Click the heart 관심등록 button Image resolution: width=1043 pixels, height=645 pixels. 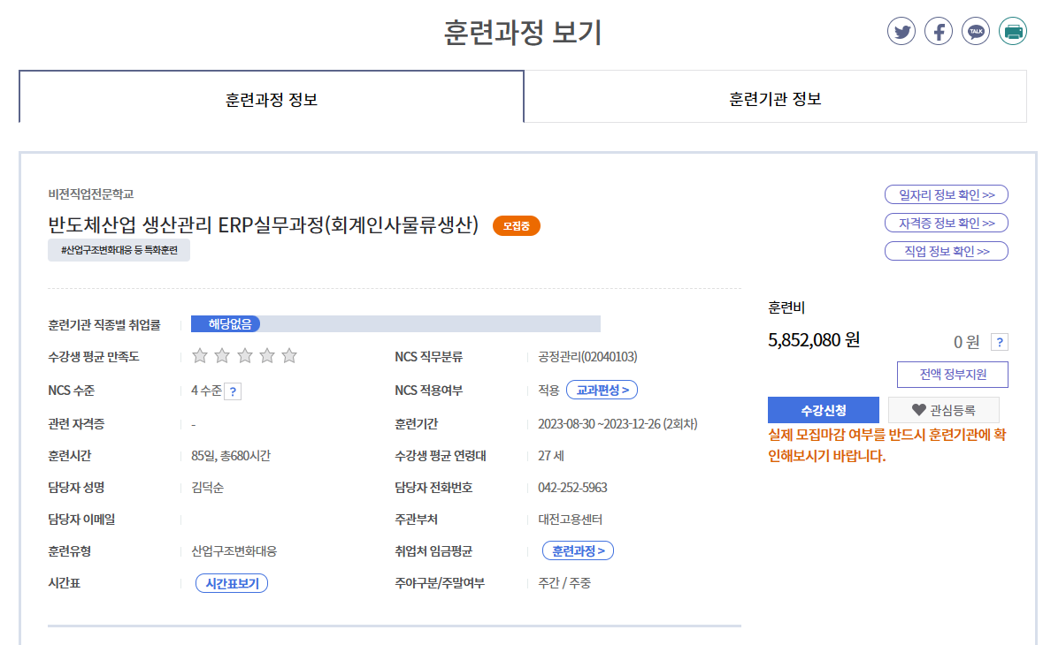(943, 410)
